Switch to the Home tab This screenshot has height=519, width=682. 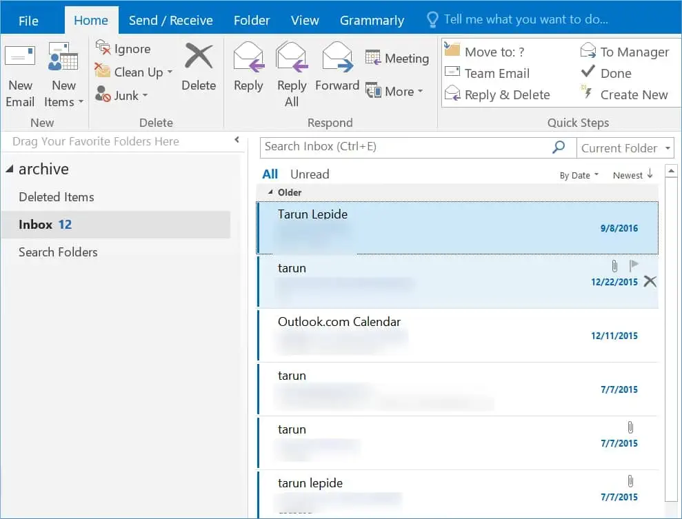[x=91, y=21]
